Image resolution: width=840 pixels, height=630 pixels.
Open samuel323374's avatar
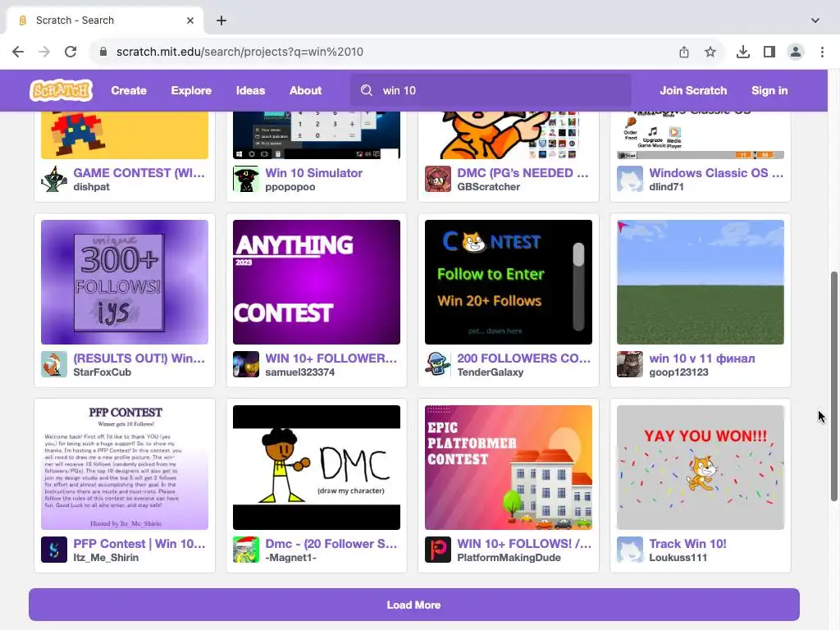[x=246, y=364]
